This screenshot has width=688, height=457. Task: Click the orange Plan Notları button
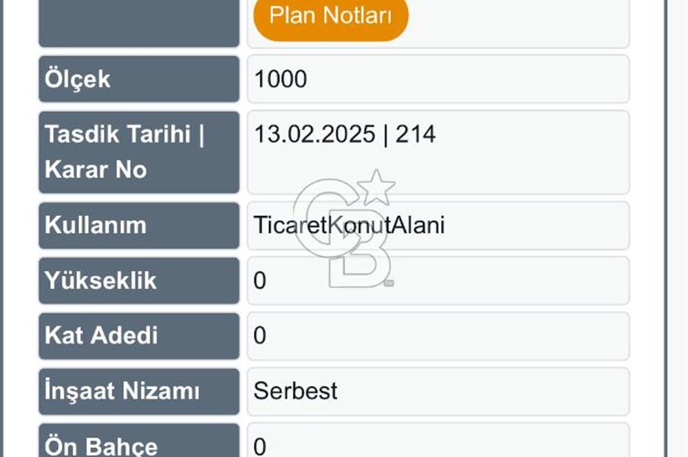pos(330,16)
